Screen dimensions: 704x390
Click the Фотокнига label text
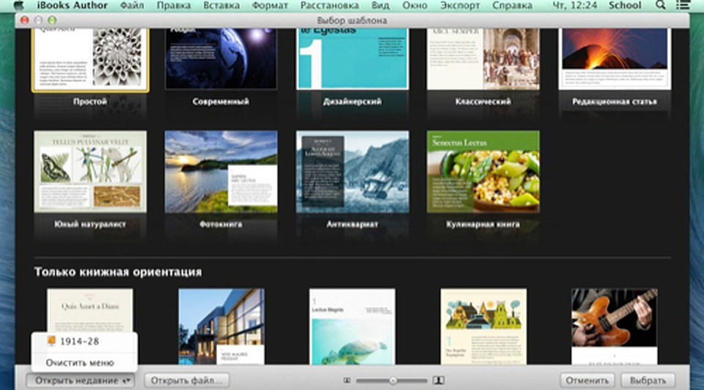[x=221, y=225]
